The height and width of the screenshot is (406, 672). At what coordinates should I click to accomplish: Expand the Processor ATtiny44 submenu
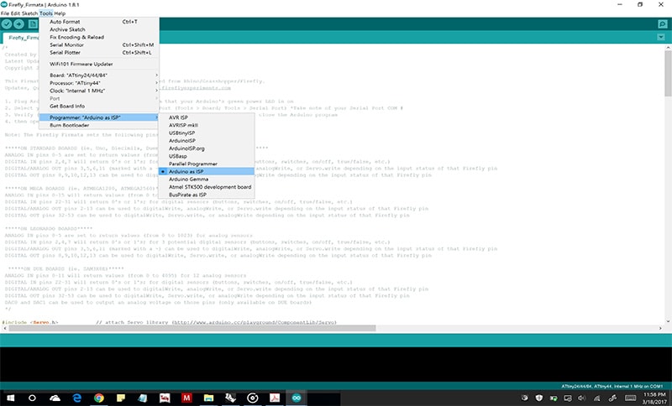[99, 83]
